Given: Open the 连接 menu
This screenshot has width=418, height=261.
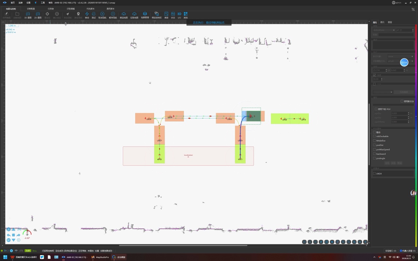Looking at the screenshot, I should pyautogui.click(x=20, y=2).
